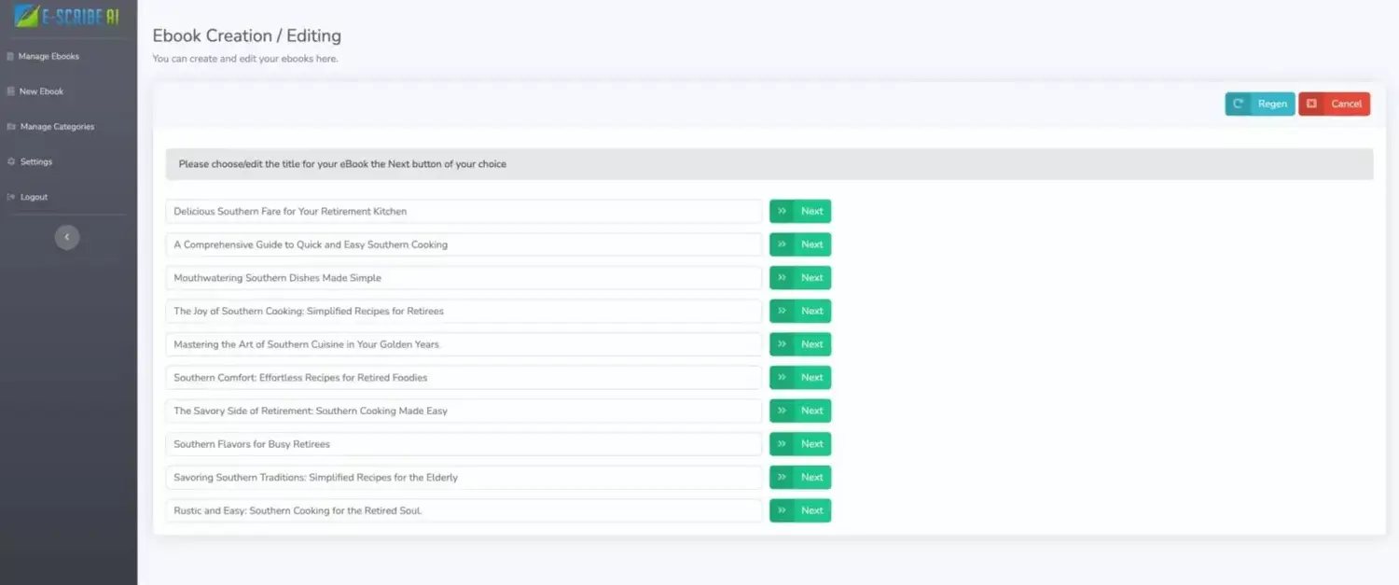The height and width of the screenshot is (585, 1399).
Task: Click the Manage Ebooks sidebar icon
Action: point(10,57)
